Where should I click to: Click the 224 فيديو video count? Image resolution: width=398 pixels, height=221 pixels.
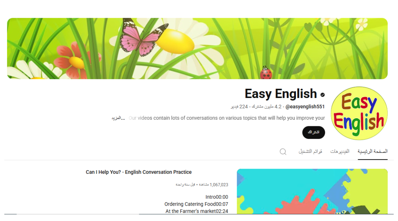click(239, 106)
